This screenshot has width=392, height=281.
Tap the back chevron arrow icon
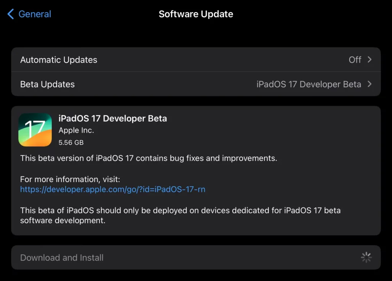(x=11, y=14)
